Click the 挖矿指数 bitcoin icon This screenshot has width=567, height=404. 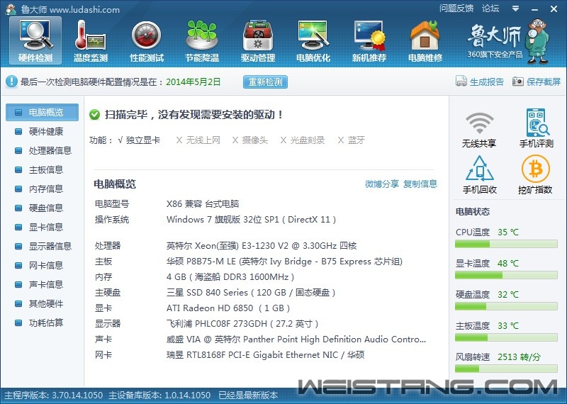click(536, 169)
